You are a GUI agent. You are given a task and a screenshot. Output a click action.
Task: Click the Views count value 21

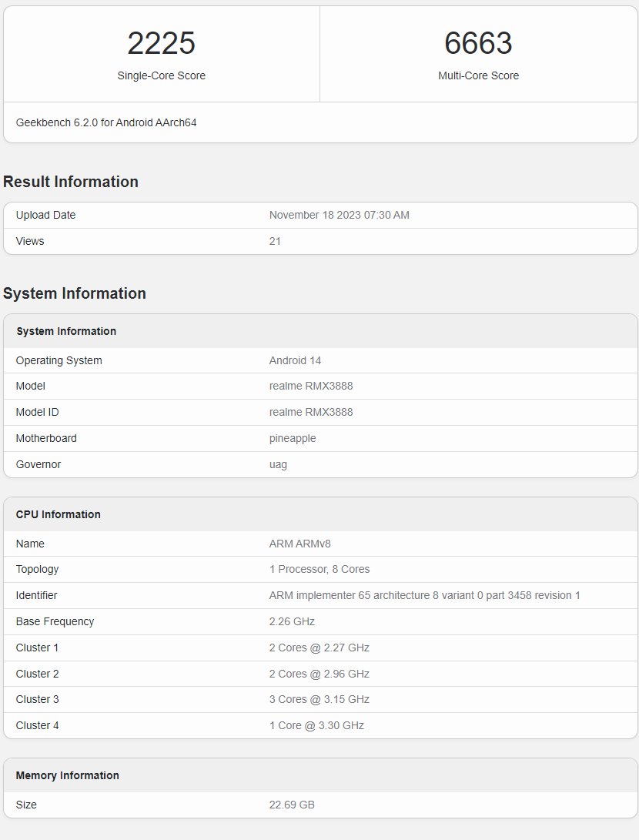(x=275, y=242)
